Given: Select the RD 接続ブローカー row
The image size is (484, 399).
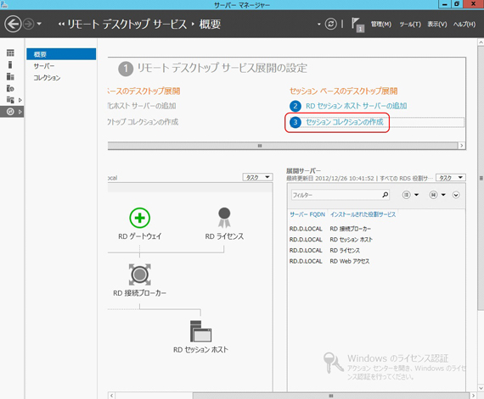Looking at the screenshot, I should [376, 229].
